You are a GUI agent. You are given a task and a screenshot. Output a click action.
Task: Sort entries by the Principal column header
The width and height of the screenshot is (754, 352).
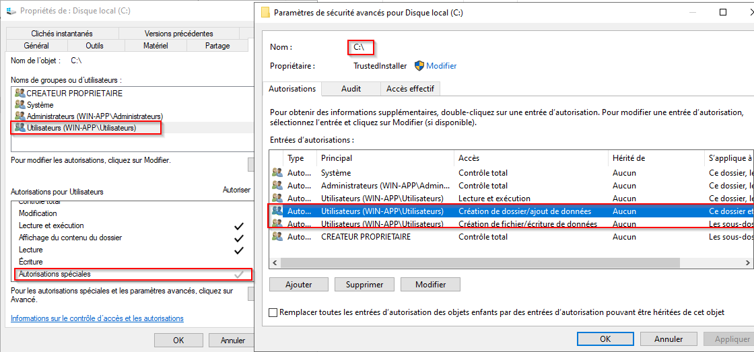(x=385, y=157)
